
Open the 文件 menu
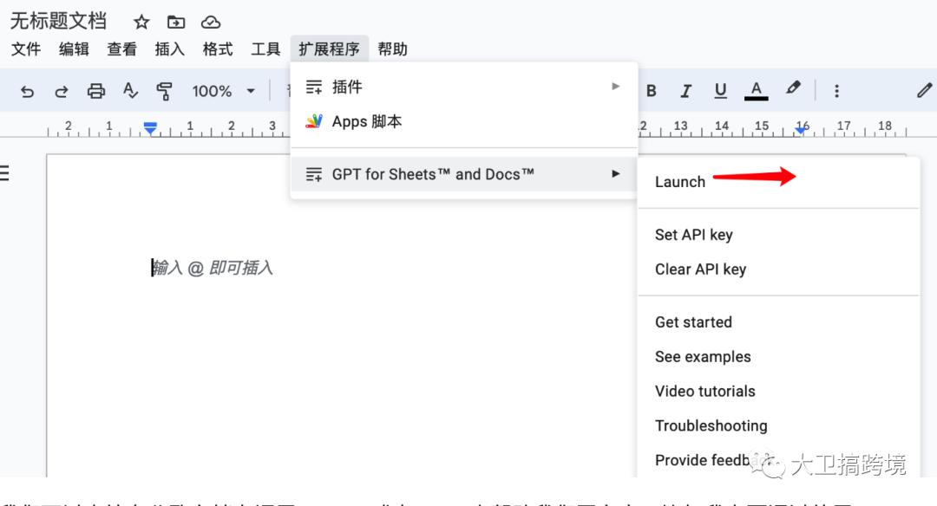[x=26, y=49]
